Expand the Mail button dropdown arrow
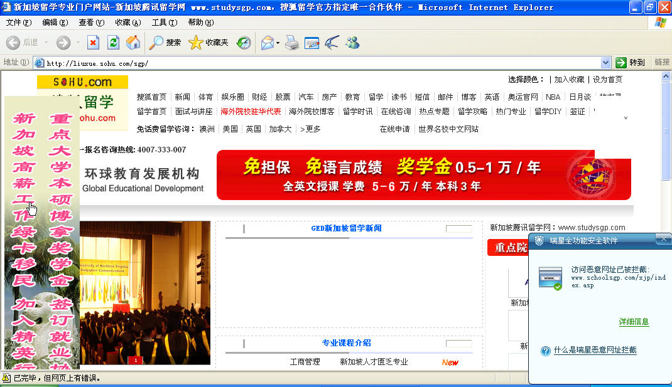The width and height of the screenshot is (672, 387). coord(278,43)
